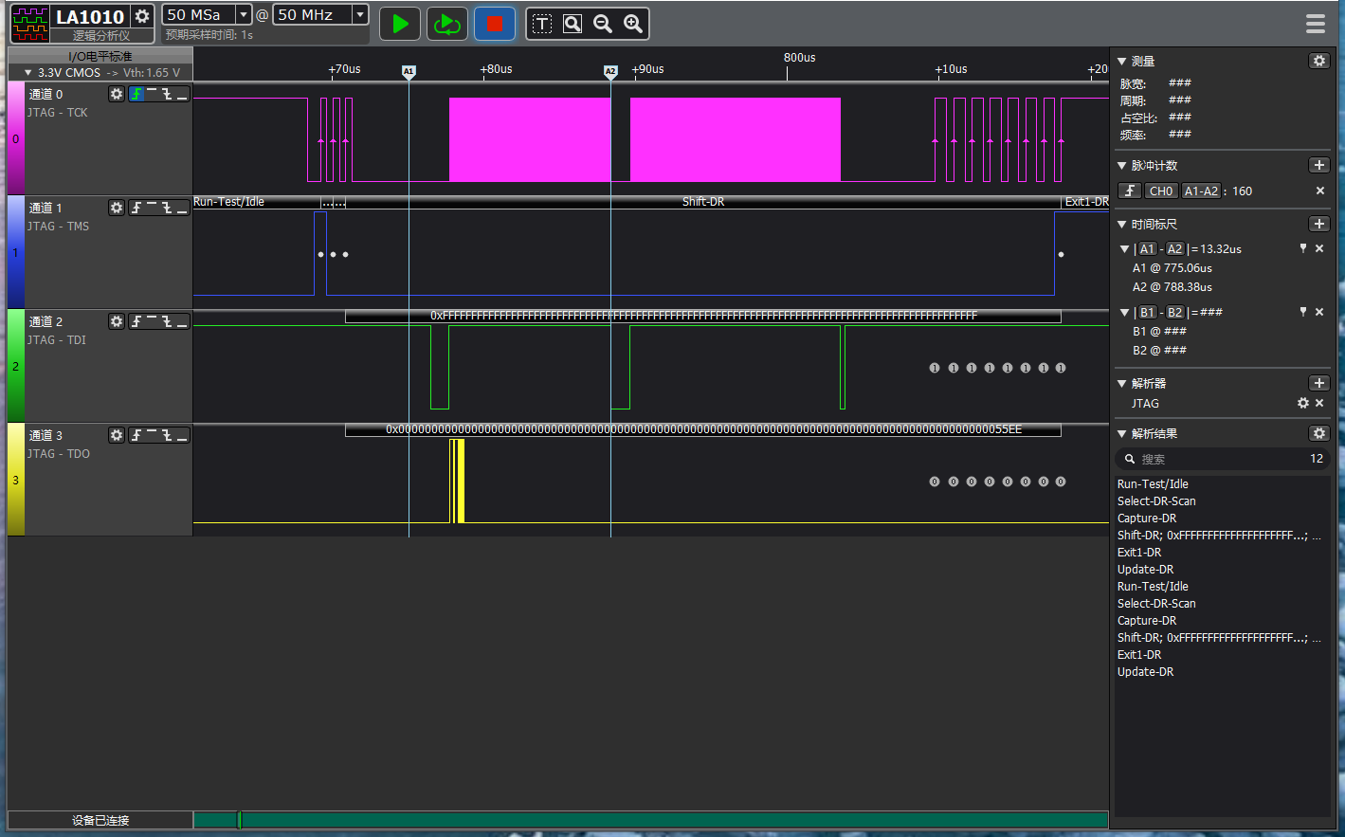The width and height of the screenshot is (1345, 837).
Task: Remove the CH0 pulse counter entry
Action: tap(1319, 191)
